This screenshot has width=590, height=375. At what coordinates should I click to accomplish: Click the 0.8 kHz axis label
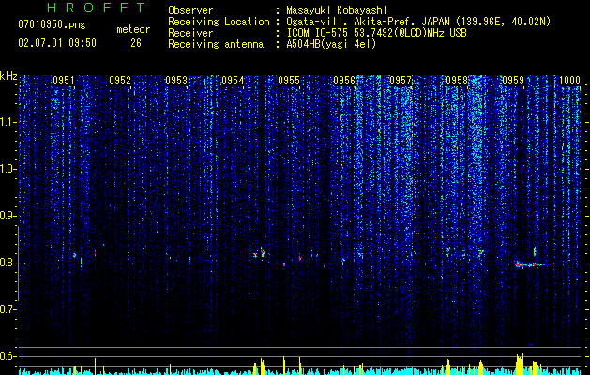pyautogui.click(x=8, y=262)
